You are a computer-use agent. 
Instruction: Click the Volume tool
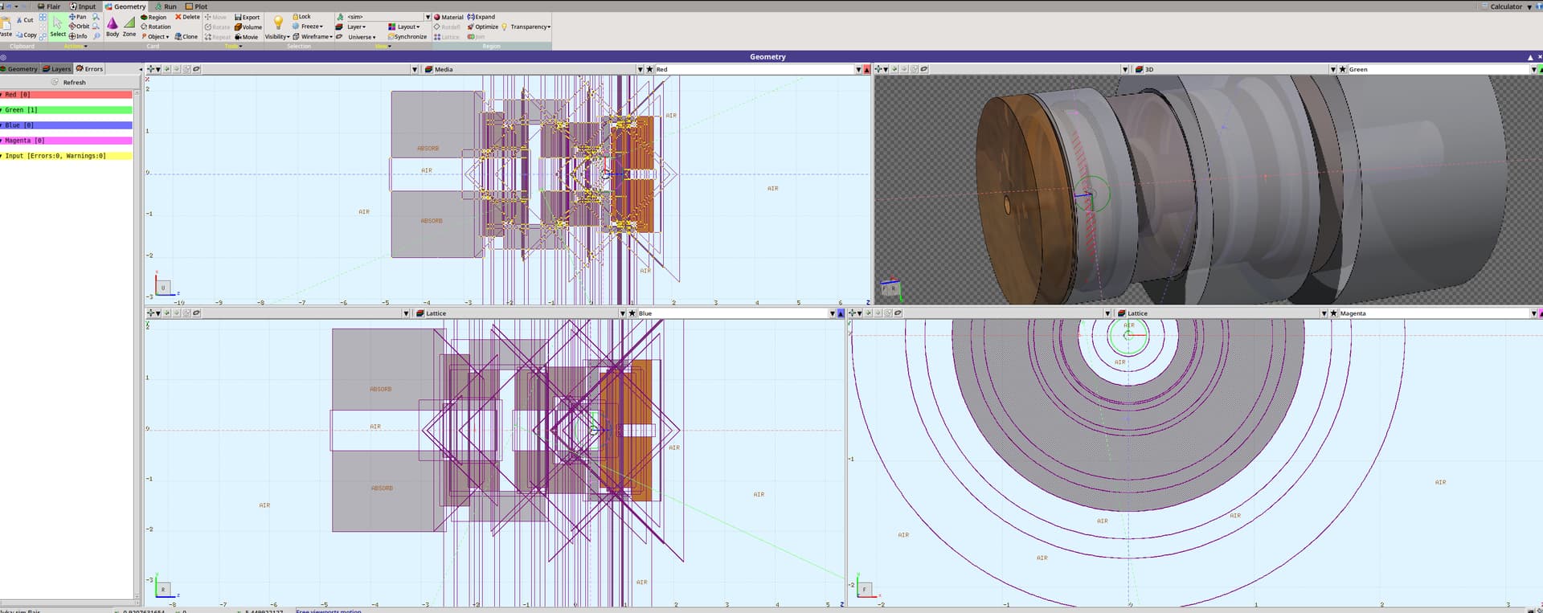pyautogui.click(x=248, y=27)
